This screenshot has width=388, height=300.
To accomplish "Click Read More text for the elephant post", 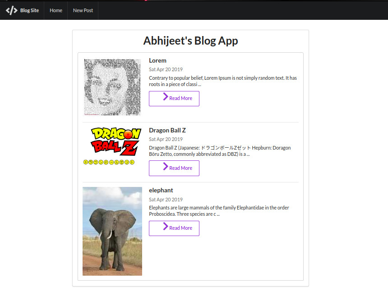I will (x=180, y=228).
